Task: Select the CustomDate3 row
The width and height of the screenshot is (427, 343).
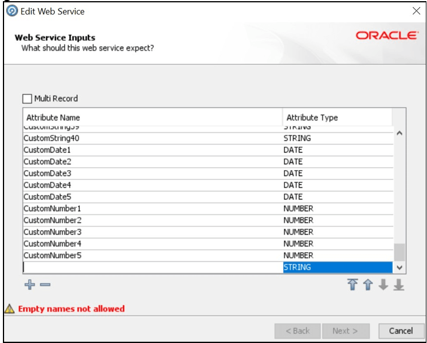Action: (x=209, y=174)
